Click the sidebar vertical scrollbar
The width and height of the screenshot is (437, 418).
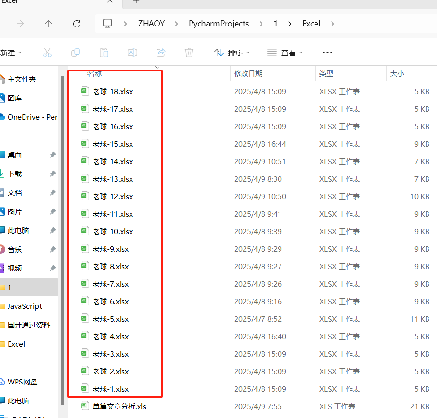(63, 240)
